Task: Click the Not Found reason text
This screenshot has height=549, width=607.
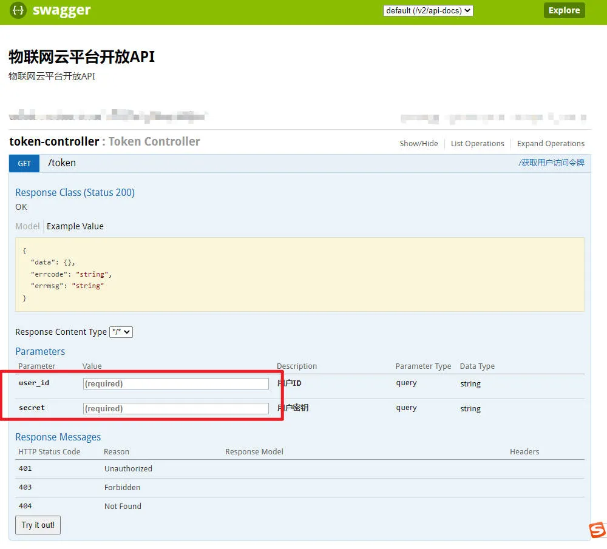Action: pyautogui.click(x=123, y=506)
